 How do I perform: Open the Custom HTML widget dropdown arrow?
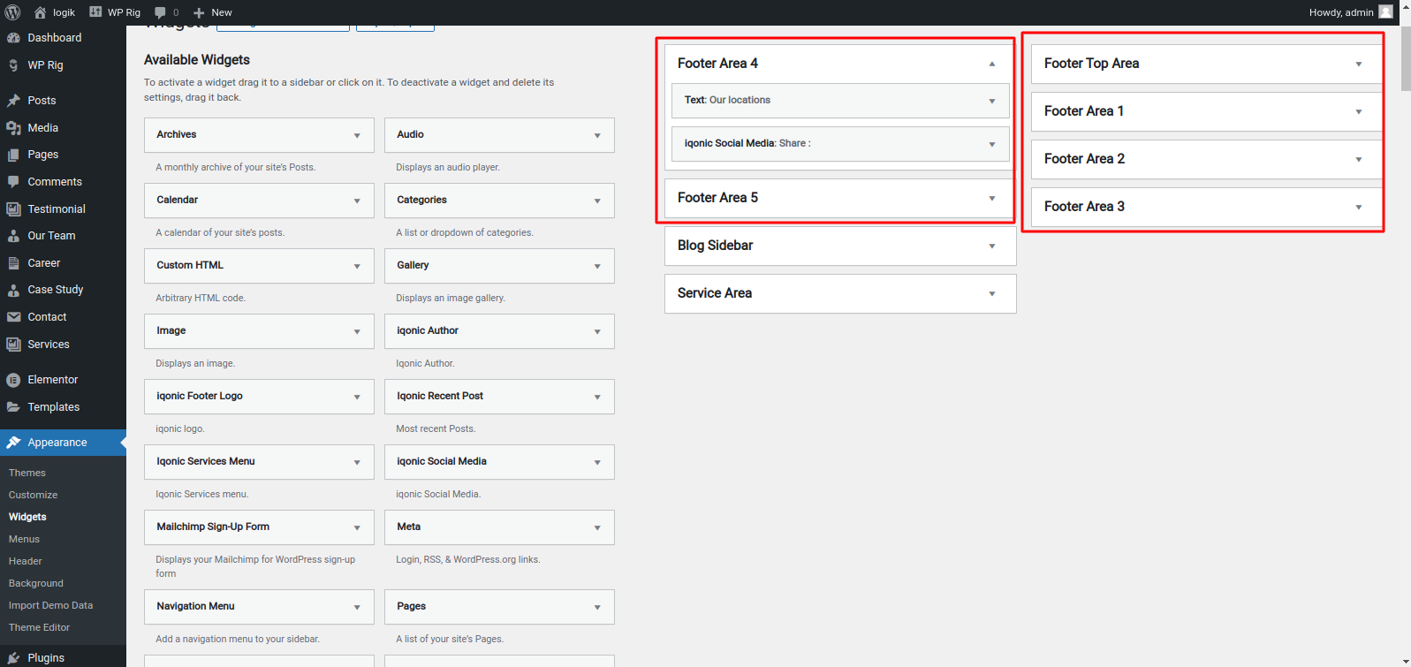pyautogui.click(x=357, y=266)
